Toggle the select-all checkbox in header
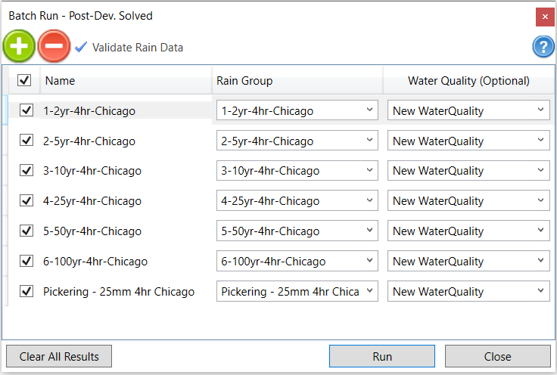Image resolution: width=557 pixels, height=375 pixels. pos(23,80)
